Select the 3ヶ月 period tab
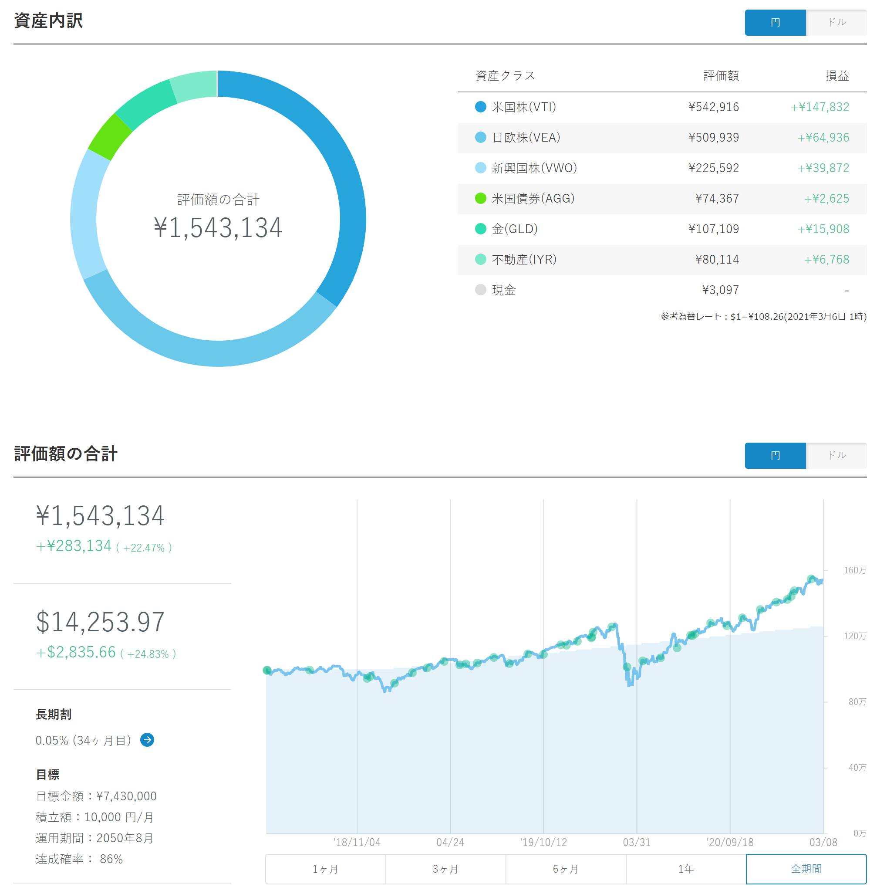The height and width of the screenshot is (894, 870). [x=445, y=868]
